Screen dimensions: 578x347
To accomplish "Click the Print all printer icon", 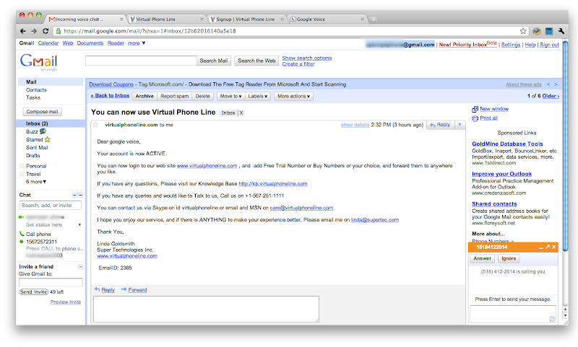I will [x=475, y=118].
